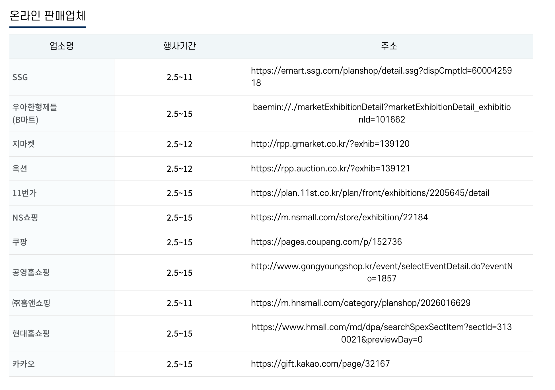Open the hnsmall category planshop link
This screenshot has height=390, width=555.
[360, 303]
